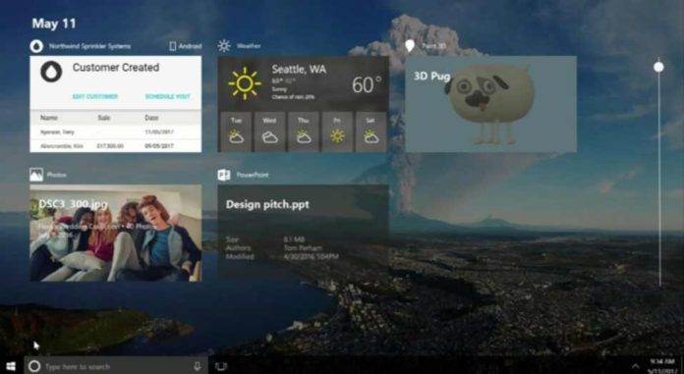This screenshot has height=374, width=684.
Task: Open the 3D Pug activity card
Action: click(x=490, y=104)
